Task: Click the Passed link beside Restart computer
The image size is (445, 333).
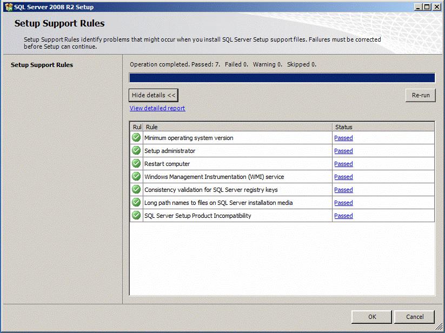Action: tap(343, 163)
